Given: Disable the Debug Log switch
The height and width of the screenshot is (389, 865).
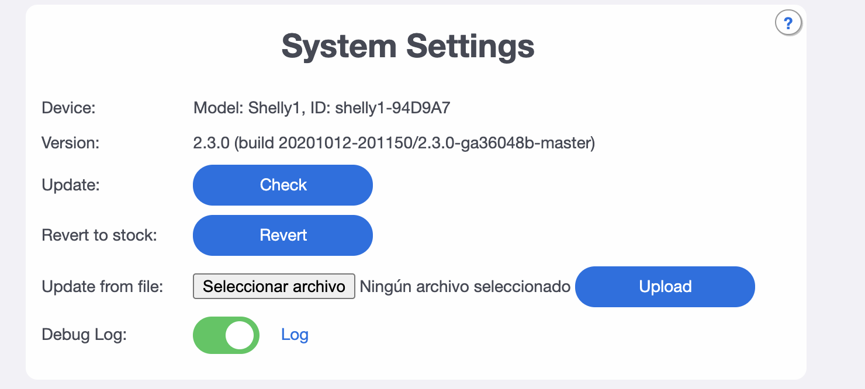Looking at the screenshot, I should (226, 335).
